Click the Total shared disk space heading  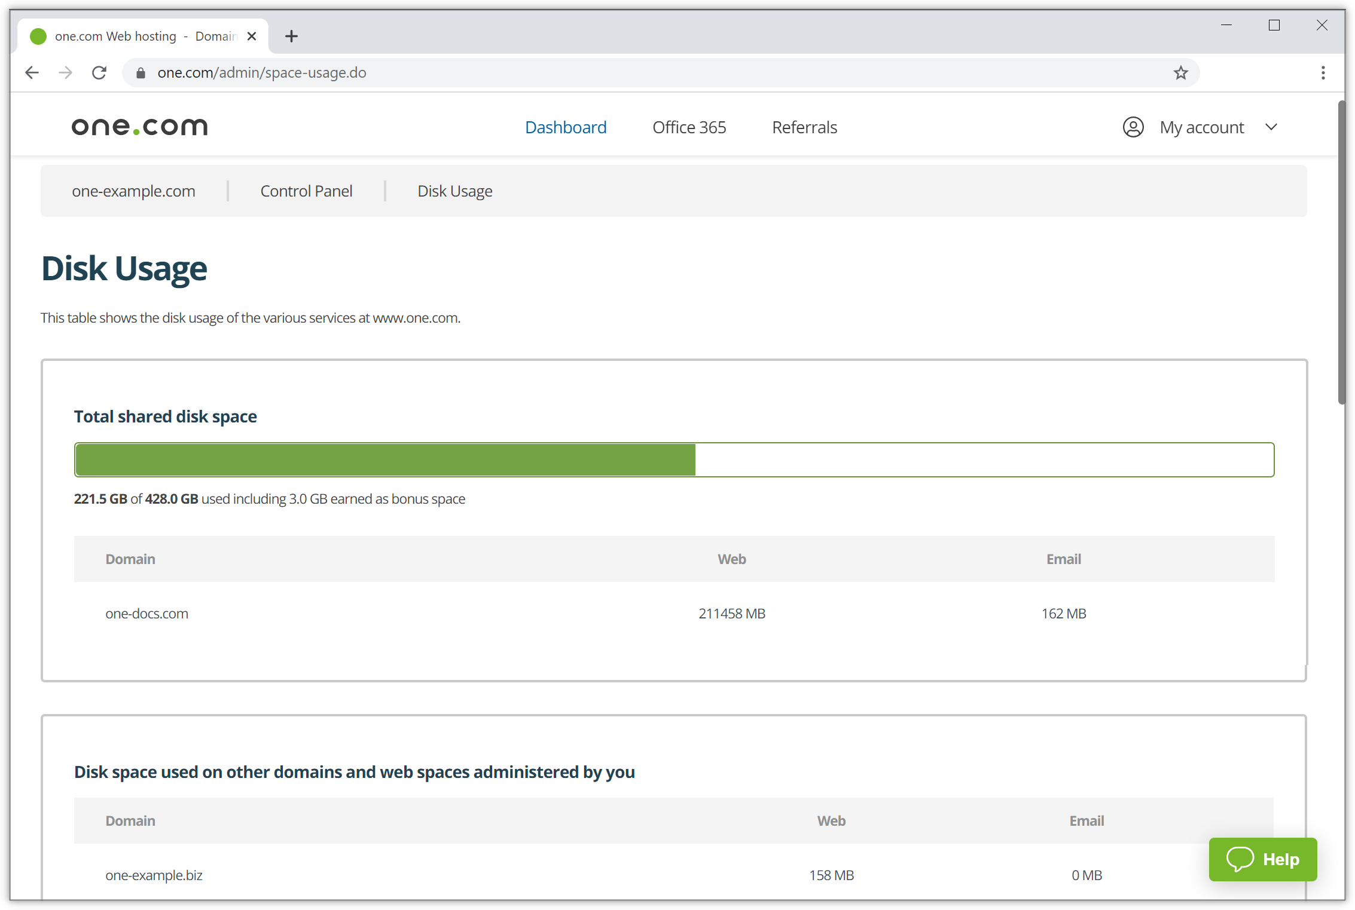point(166,416)
